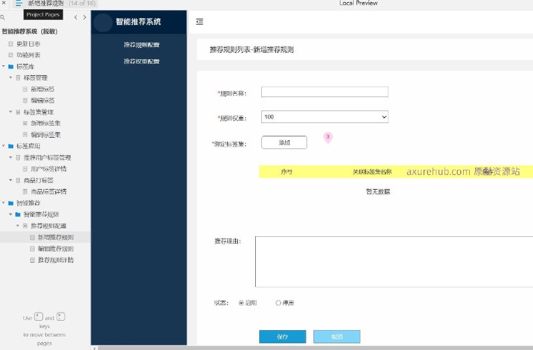Click the round logo beside 智能推荐系统

(103, 23)
